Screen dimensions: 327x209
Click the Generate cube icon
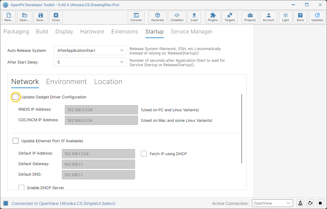(157, 17)
